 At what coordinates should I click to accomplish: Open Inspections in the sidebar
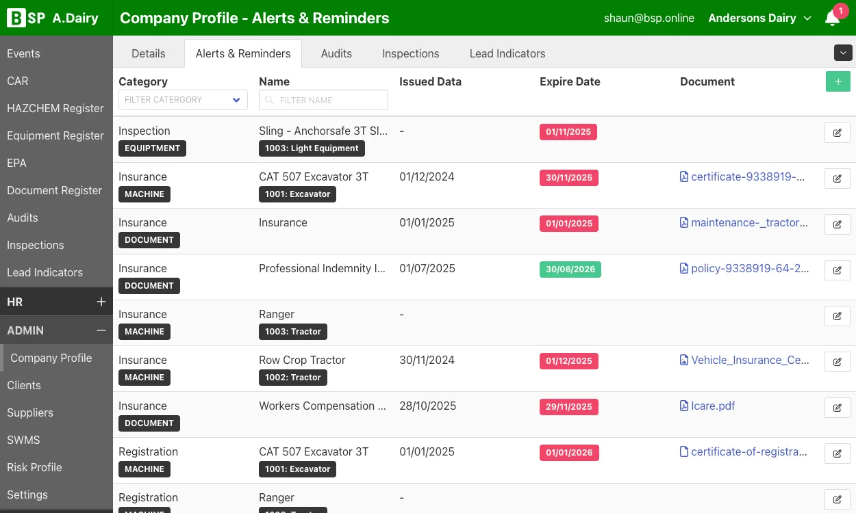click(x=56, y=245)
